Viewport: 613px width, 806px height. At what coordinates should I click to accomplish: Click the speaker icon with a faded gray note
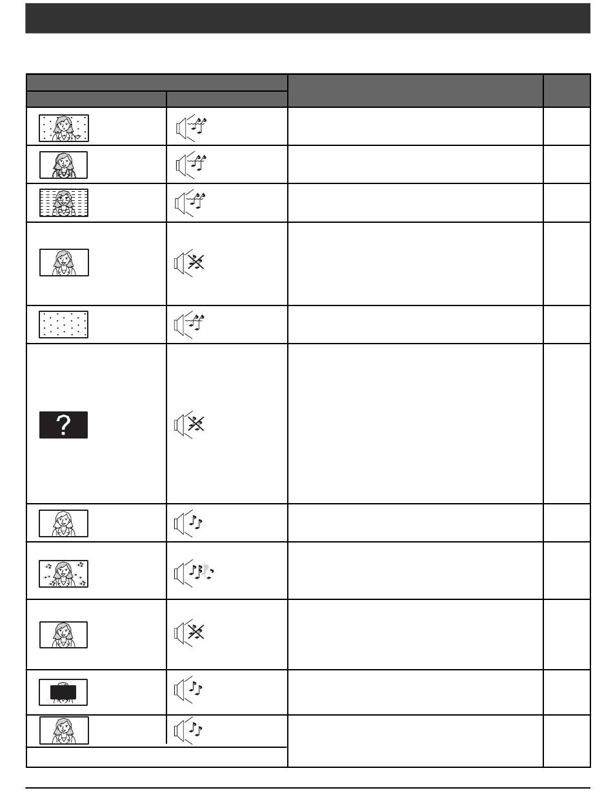pos(194,571)
